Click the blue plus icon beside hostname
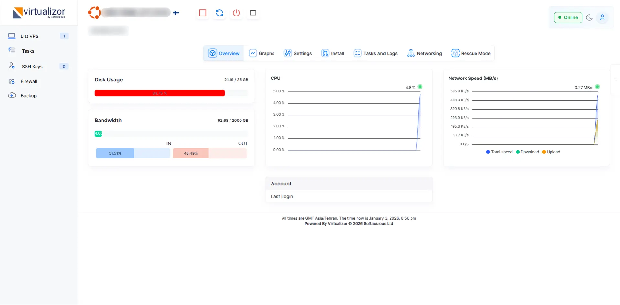Screen dimensions: 620x305 pos(176,13)
